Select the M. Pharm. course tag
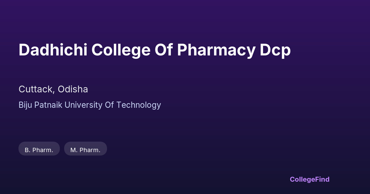 [85, 149]
